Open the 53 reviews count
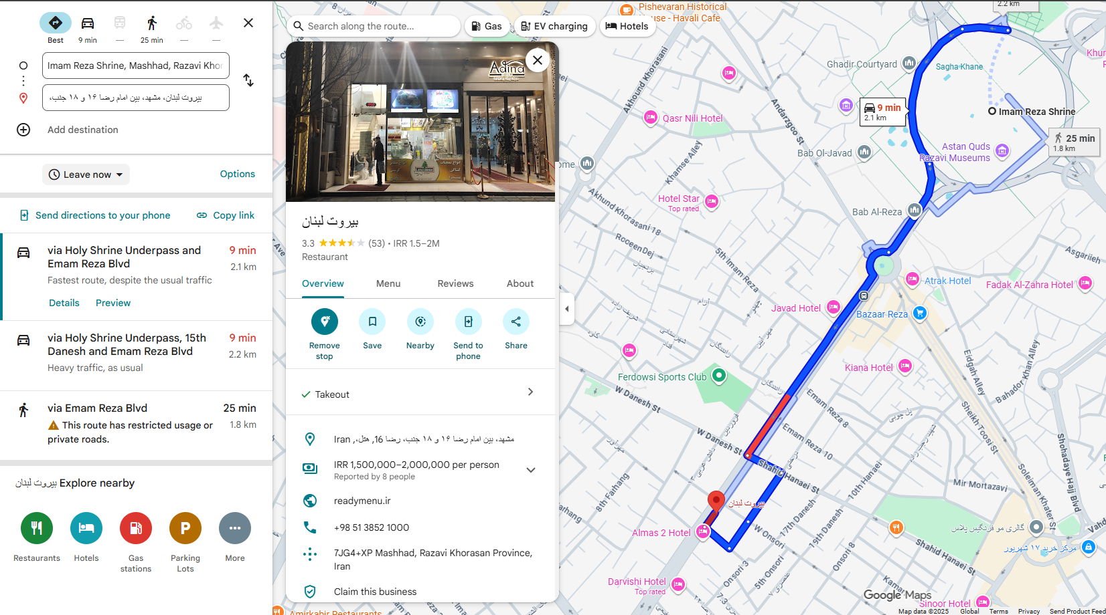 tap(377, 243)
